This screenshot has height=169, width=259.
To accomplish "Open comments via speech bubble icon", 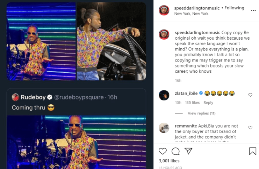I will point(175,151).
